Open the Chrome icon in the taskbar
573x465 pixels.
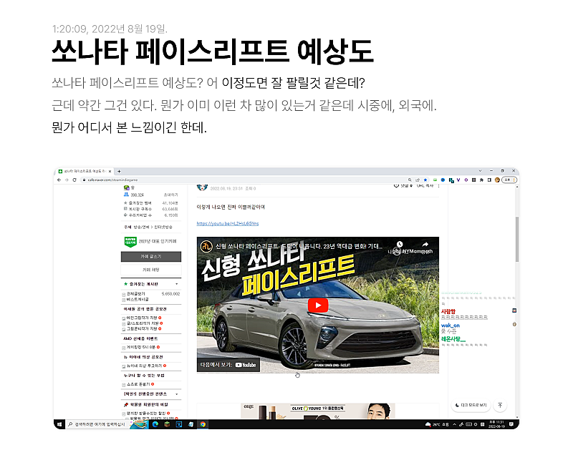coord(203,424)
